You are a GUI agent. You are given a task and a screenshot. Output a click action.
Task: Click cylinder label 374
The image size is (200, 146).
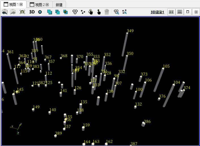(x=187, y=88)
